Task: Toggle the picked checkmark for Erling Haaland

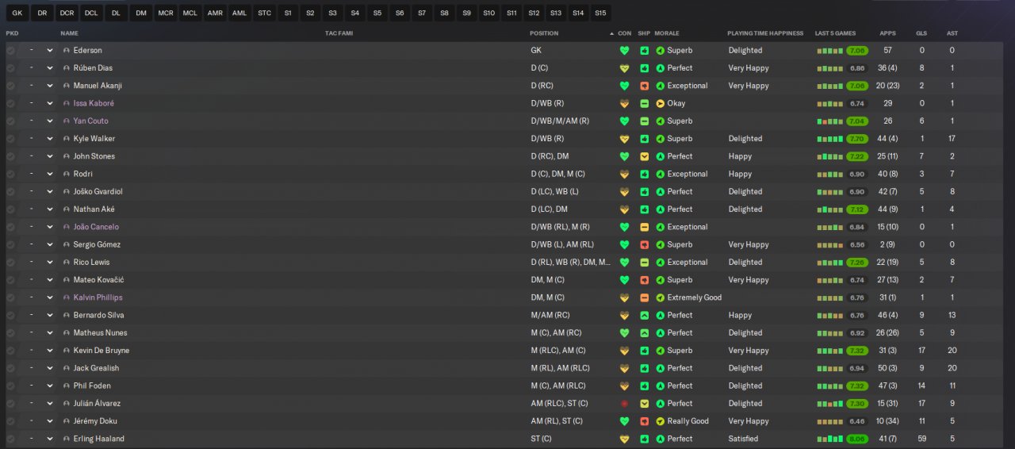Action: click(10, 439)
